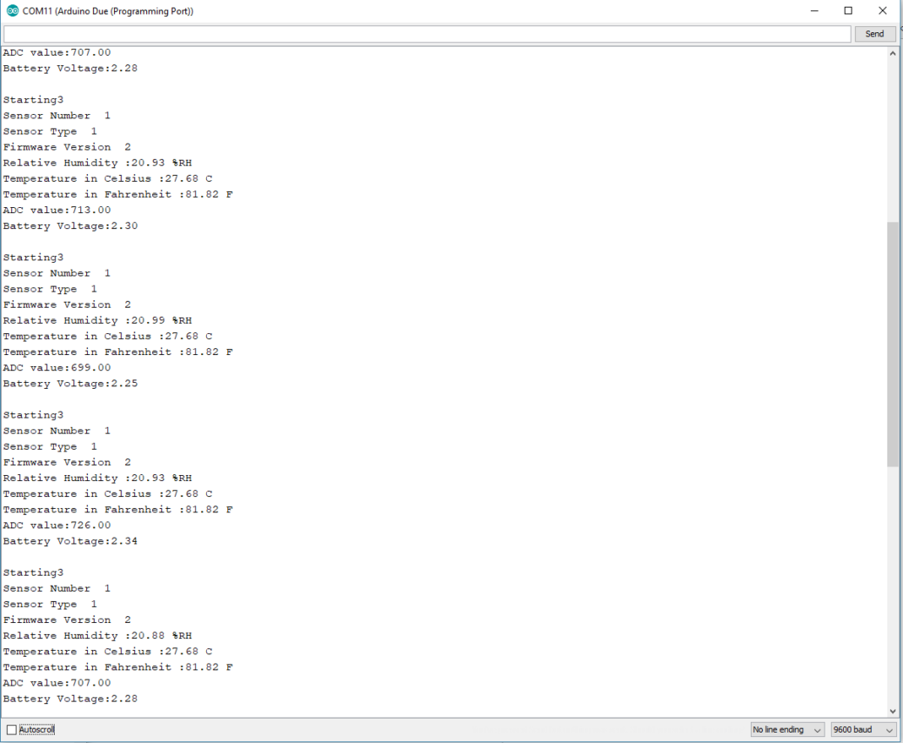Click the scrollbar up arrow
Screen dimensions: 903x743
click(893, 54)
